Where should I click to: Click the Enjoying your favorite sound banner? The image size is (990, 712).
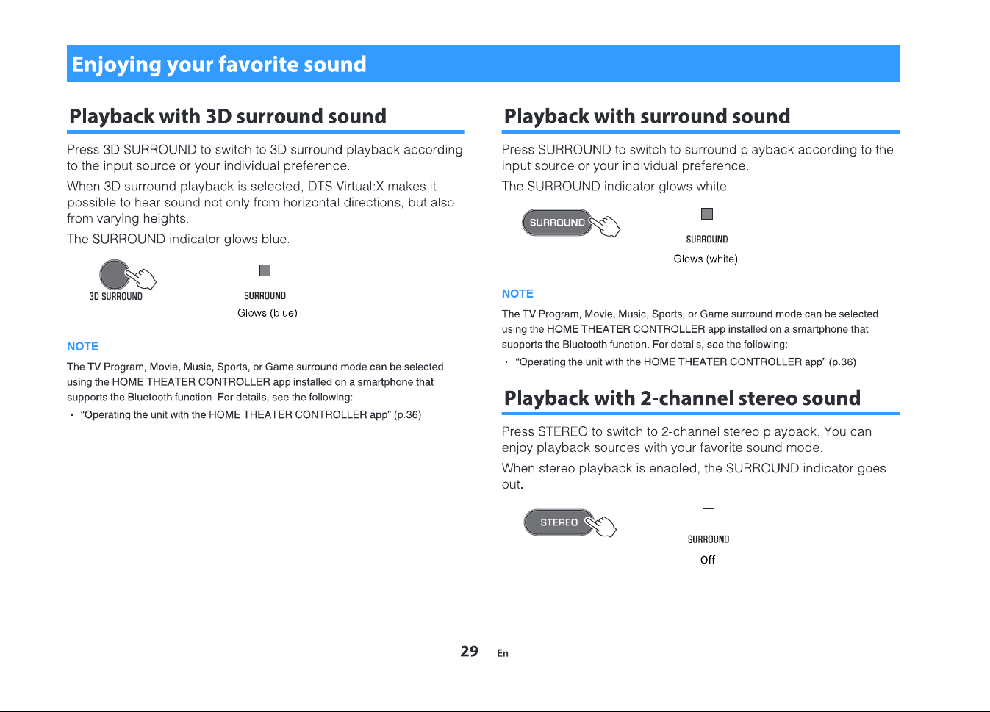click(483, 63)
